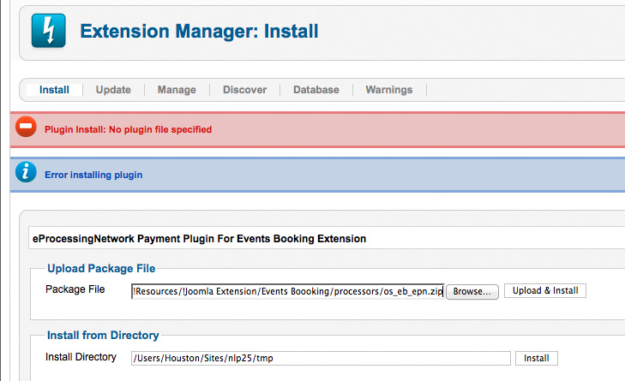This screenshot has width=625, height=381.
Task: Focus the Package File path field
Action: 287,291
